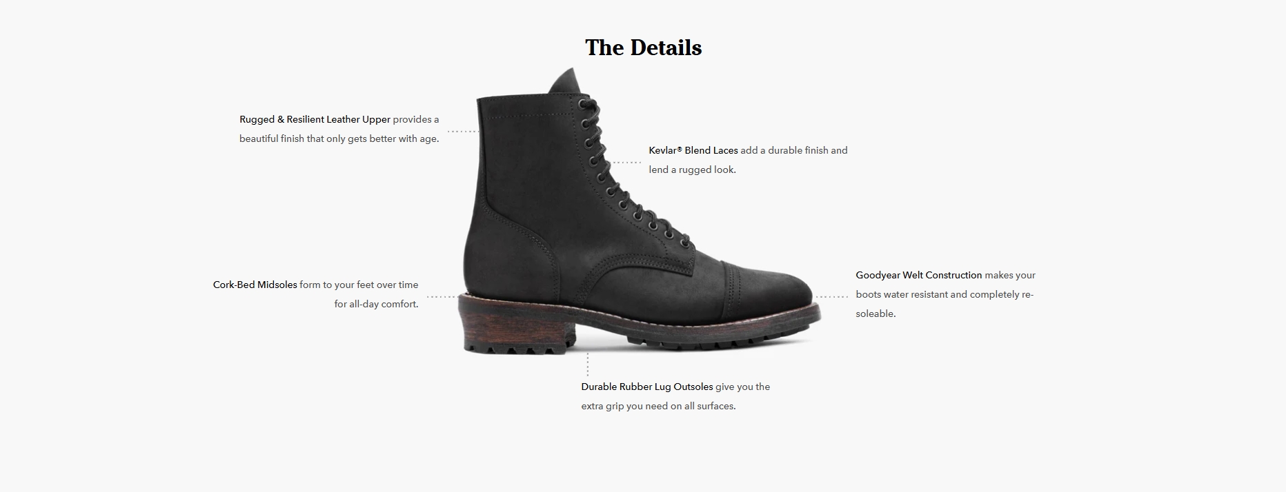The height and width of the screenshot is (492, 1286).
Task: Click 'The Details' heading
Action: click(643, 48)
